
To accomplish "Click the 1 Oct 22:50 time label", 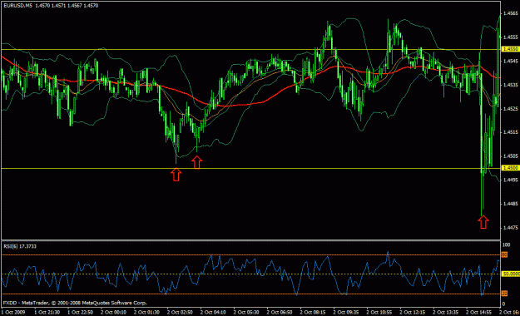I will point(80,312).
